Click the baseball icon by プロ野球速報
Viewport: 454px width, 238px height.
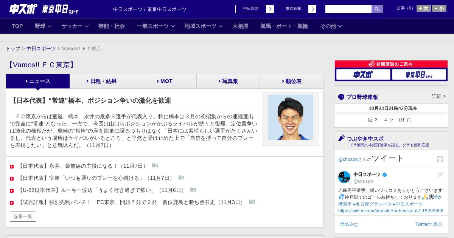coord(341,97)
